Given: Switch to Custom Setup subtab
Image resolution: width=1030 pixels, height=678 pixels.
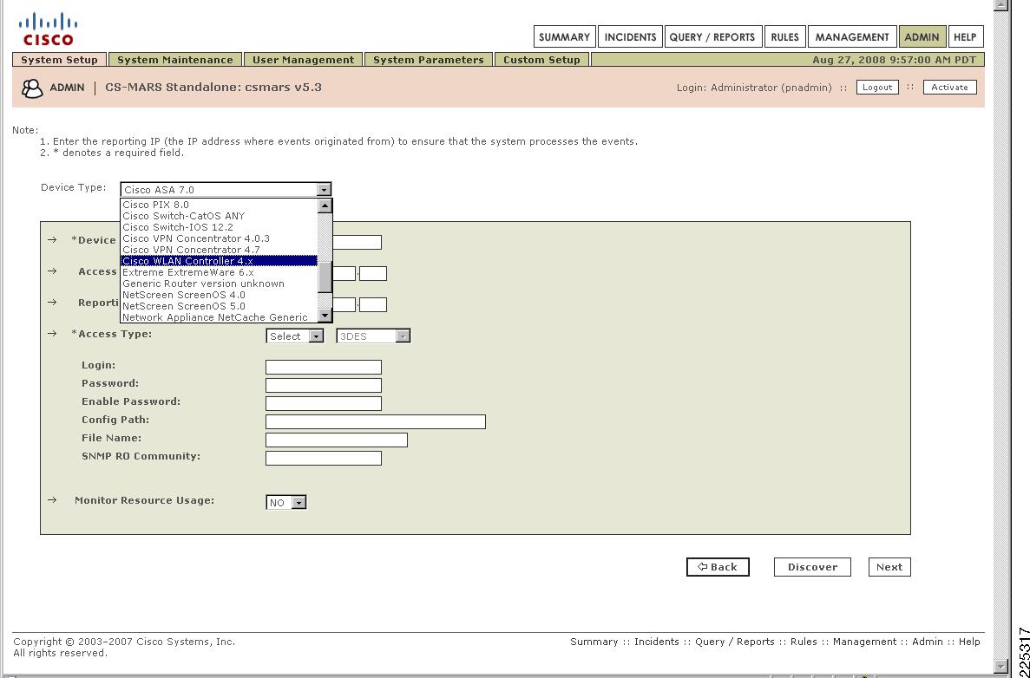Looking at the screenshot, I should click(x=541, y=60).
